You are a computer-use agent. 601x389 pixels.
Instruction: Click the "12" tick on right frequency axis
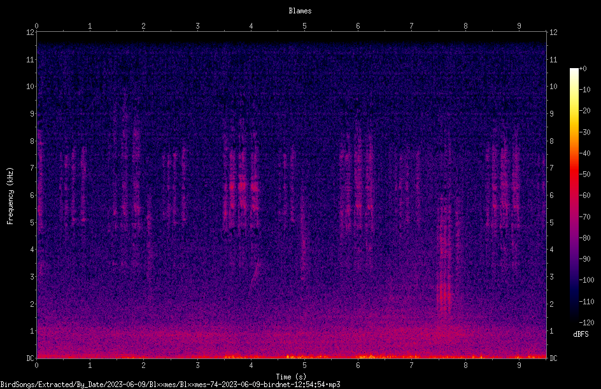click(553, 32)
